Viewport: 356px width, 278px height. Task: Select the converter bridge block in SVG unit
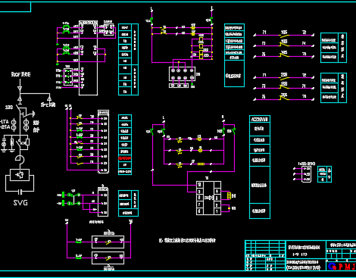[20, 175]
